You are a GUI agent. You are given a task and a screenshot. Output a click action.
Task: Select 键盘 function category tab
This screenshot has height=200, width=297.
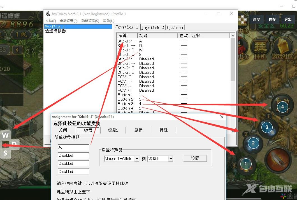click(x=88, y=130)
